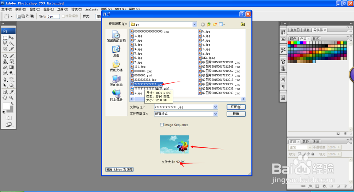This screenshot has height=192, width=354.
Task: Select the History Brush tool
Action: coord(12,62)
